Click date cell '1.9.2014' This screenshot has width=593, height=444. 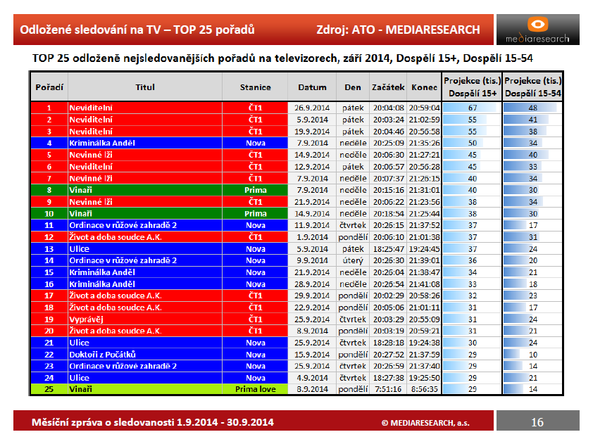(312, 237)
